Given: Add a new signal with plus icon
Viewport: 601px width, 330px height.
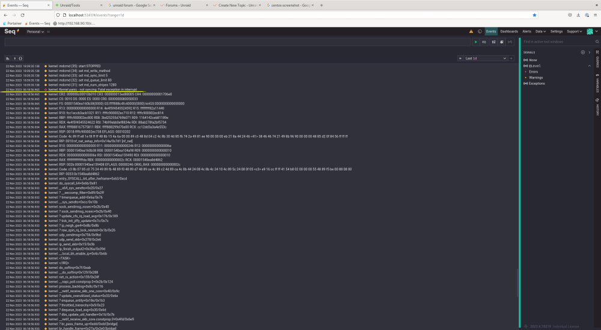Looking at the screenshot, I should [582, 52].
